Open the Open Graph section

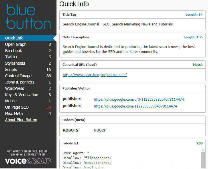pyautogui.click(x=16, y=44)
